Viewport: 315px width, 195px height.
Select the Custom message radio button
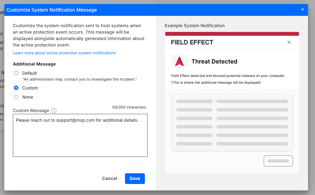click(x=16, y=88)
